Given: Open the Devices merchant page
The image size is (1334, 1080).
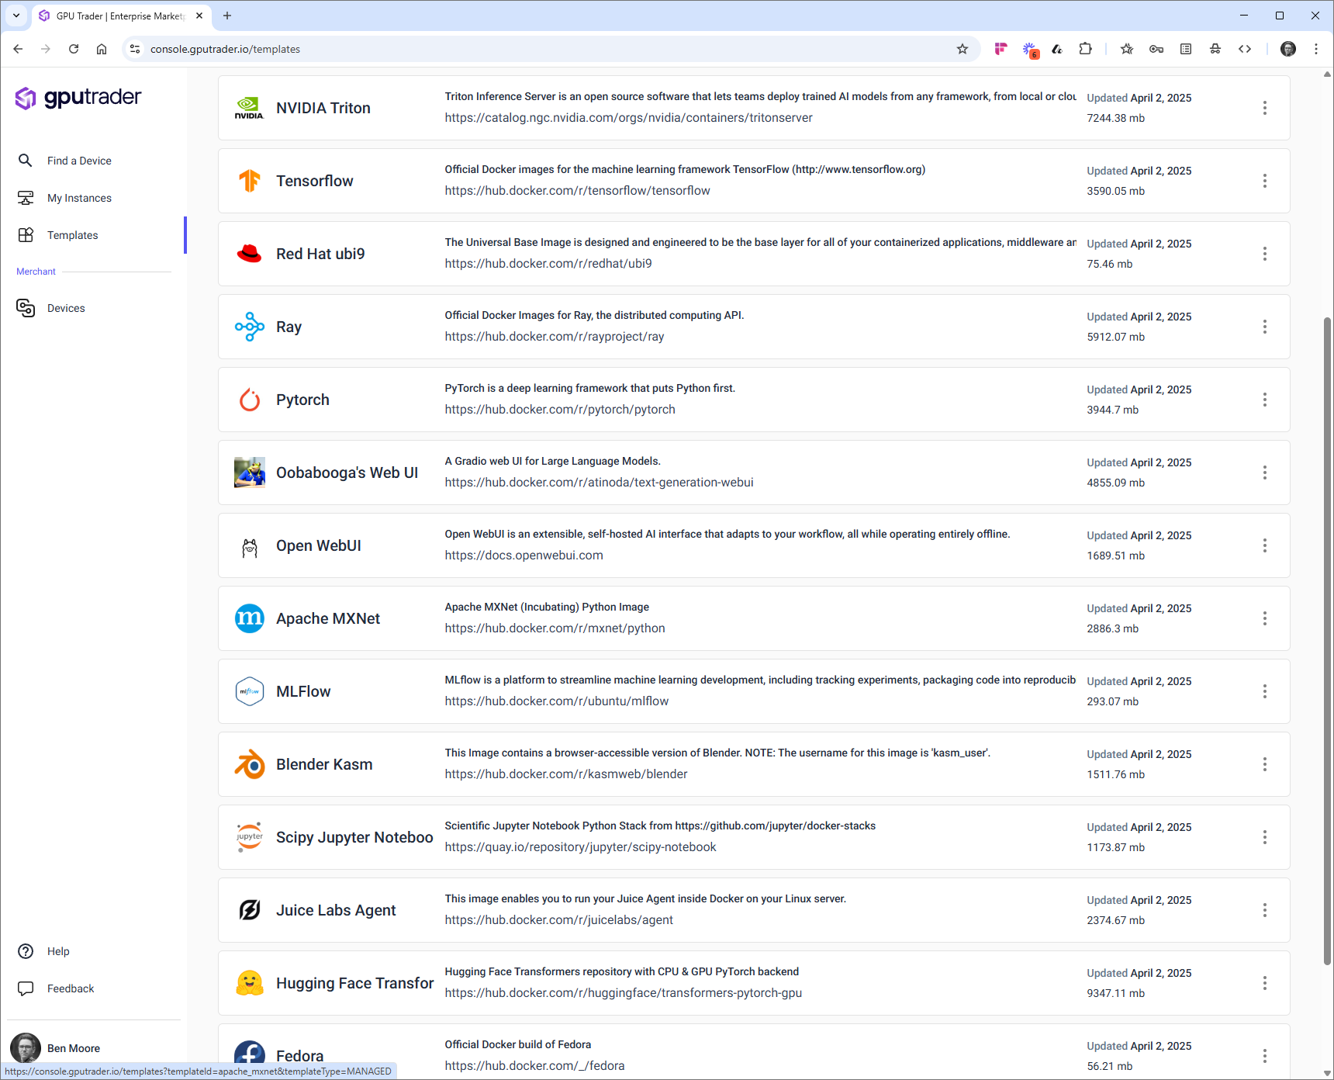Looking at the screenshot, I should (x=66, y=308).
